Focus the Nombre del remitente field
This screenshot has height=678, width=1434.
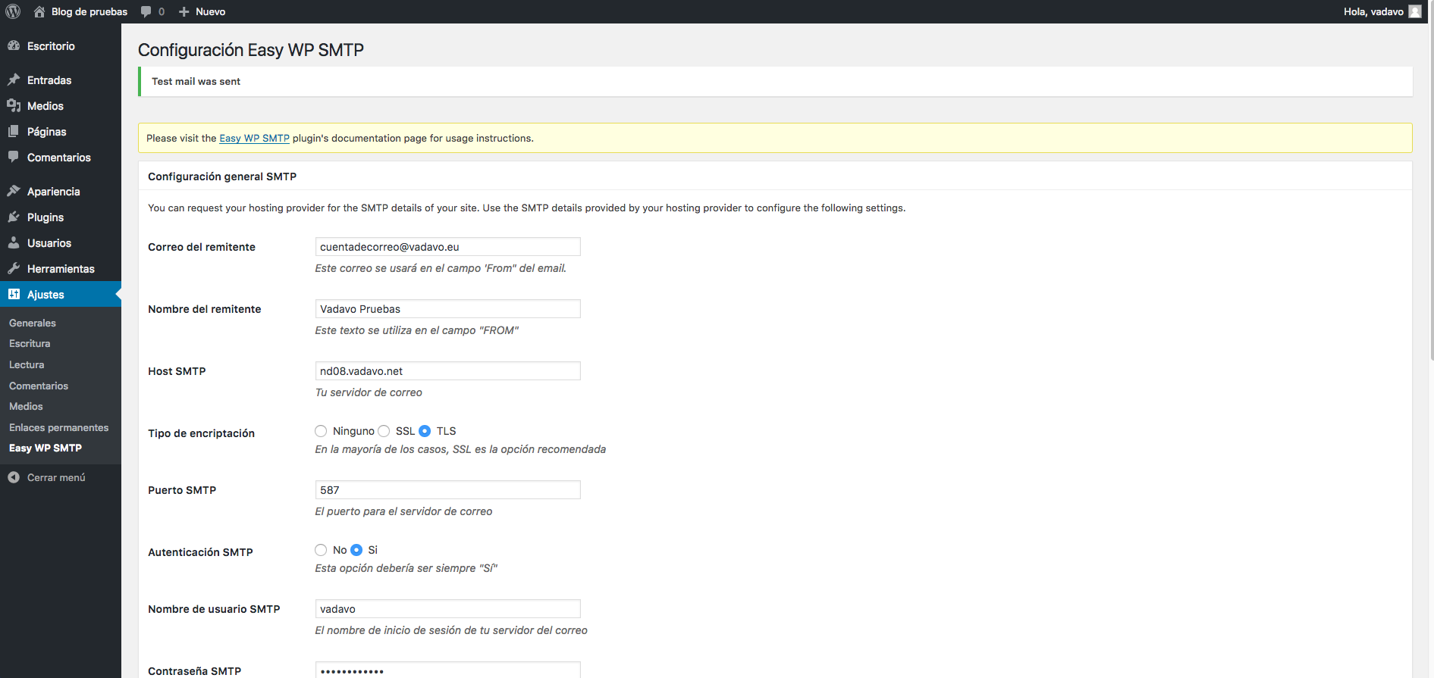click(x=447, y=308)
